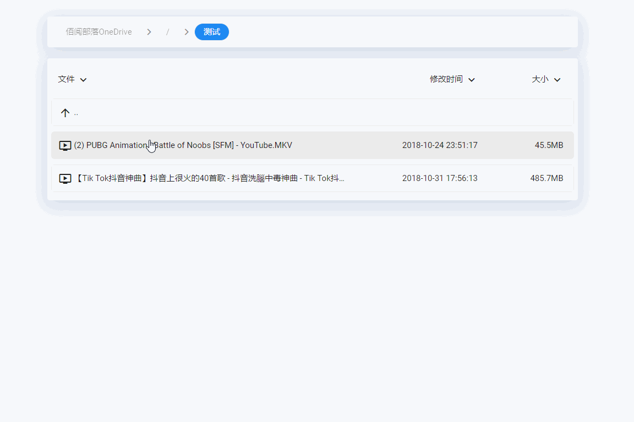Sort by 文件 column header
The width and height of the screenshot is (634, 422).
pos(73,79)
